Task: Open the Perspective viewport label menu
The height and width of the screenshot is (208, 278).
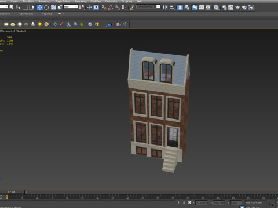Action: [x=8, y=31]
